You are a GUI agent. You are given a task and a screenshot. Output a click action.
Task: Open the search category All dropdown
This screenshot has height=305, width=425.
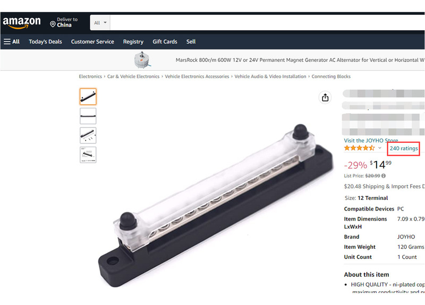[100, 23]
